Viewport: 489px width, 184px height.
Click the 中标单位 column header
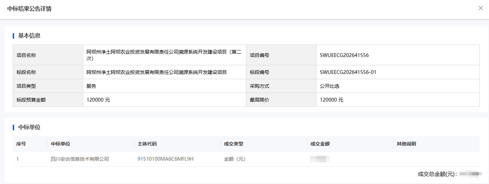pyautogui.click(x=60, y=144)
